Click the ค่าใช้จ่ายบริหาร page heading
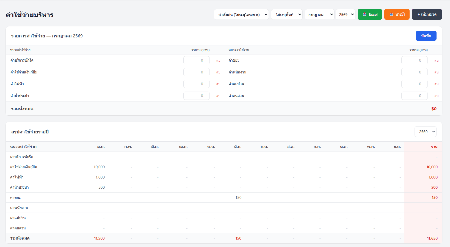 tap(30, 15)
